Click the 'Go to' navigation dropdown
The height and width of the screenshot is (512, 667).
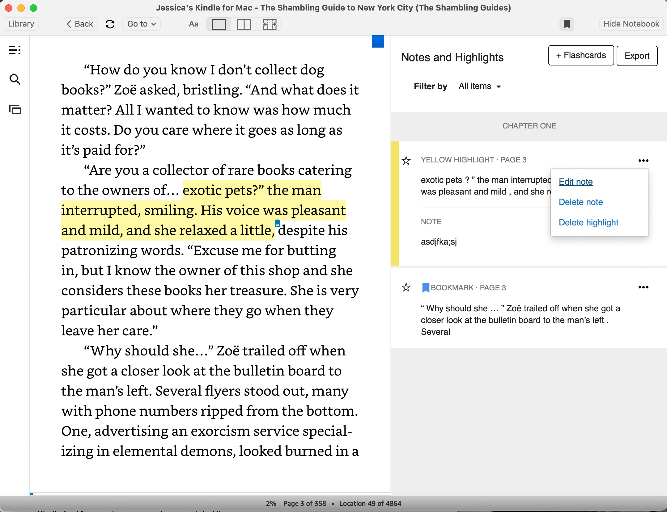point(141,24)
